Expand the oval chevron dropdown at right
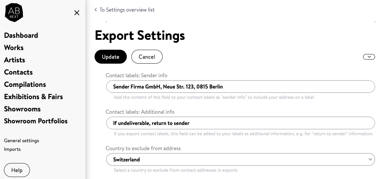 [x=369, y=57]
